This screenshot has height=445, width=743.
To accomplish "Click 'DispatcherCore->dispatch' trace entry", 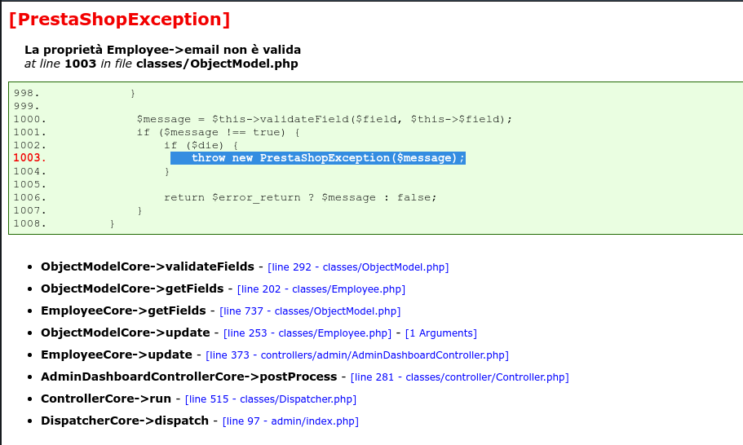I will [x=125, y=421].
